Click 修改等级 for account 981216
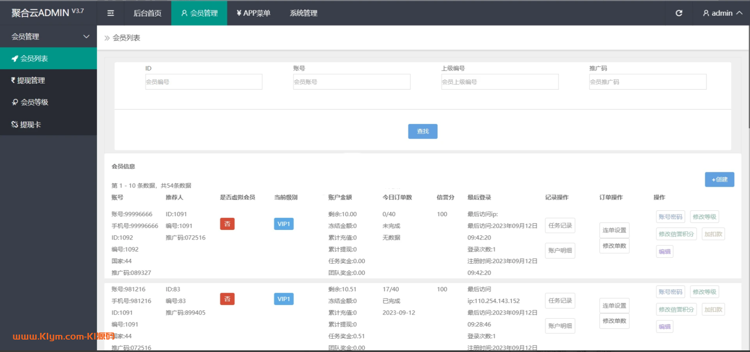Image resolution: width=750 pixels, height=352 pixels. coord(704,292)
